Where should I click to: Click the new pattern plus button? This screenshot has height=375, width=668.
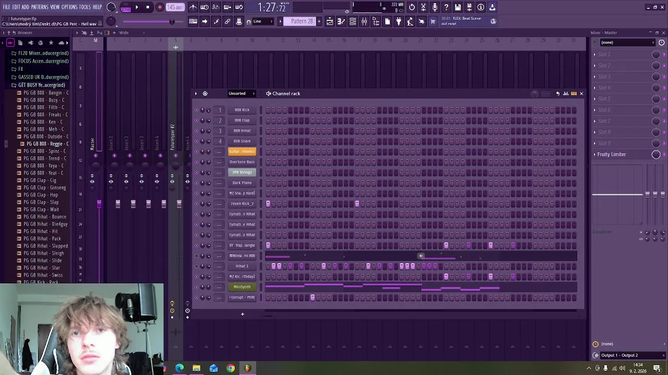point(318,21)
